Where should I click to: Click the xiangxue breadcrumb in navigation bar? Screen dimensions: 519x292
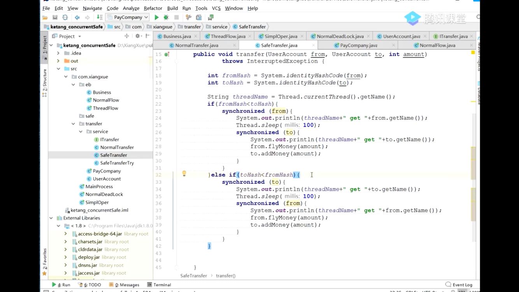click(x=161, y=27)
